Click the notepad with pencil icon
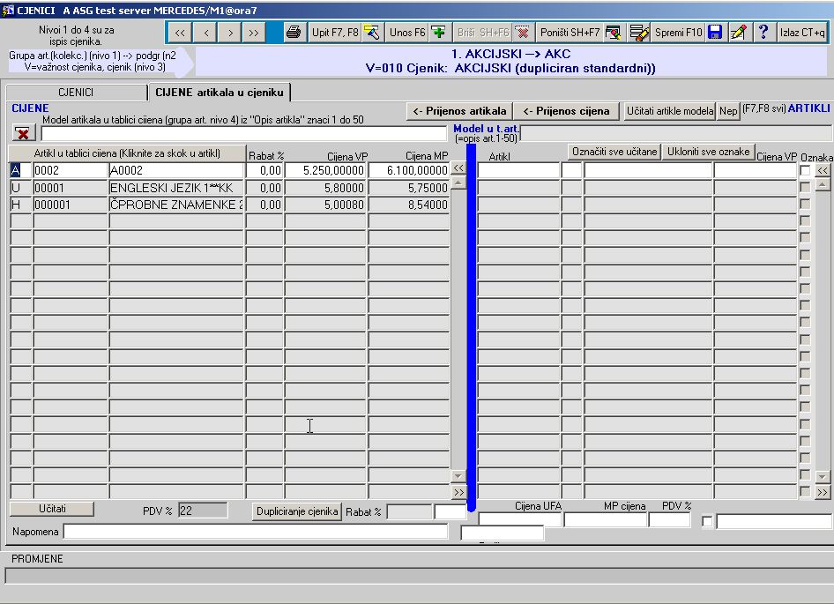The image size is (834, 604). point(739,33)
